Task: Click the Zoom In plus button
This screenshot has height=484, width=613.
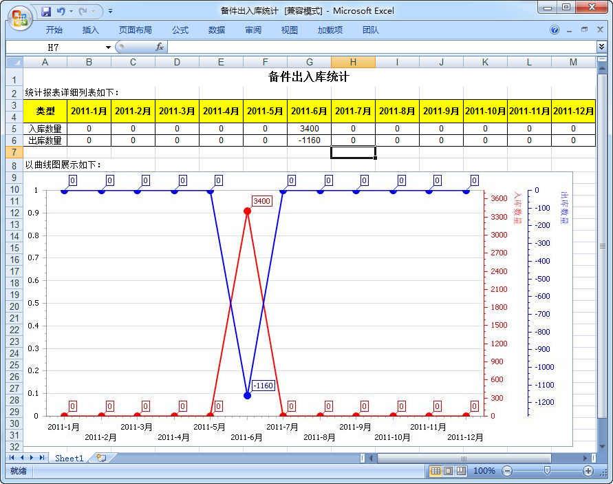Action: [x=588, y=471]
